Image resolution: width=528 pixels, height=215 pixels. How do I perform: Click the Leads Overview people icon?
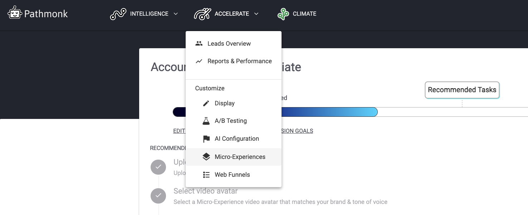(x=199, y=44)
